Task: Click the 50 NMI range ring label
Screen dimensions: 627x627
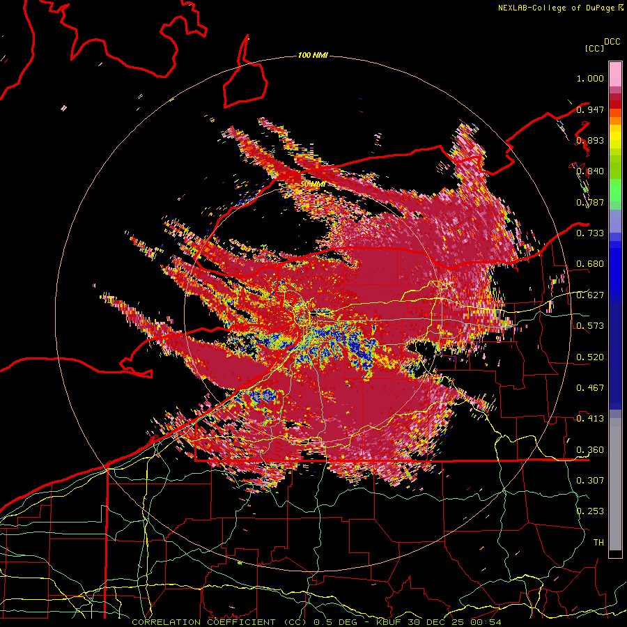Action: (313, 184)
